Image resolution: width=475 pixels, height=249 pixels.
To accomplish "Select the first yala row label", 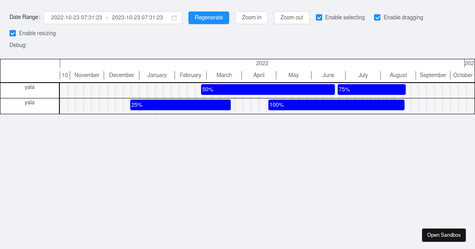I will pos(30,87).
